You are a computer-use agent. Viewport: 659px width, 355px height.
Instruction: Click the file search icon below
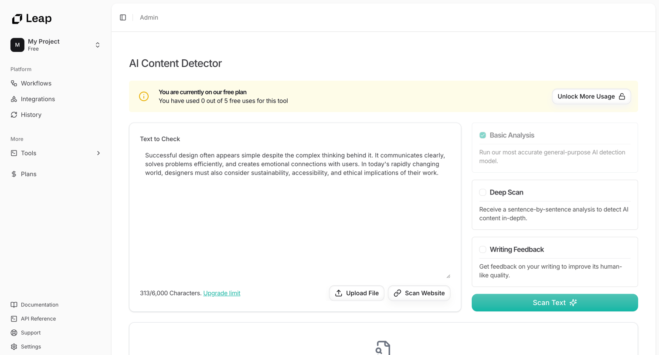383,348
